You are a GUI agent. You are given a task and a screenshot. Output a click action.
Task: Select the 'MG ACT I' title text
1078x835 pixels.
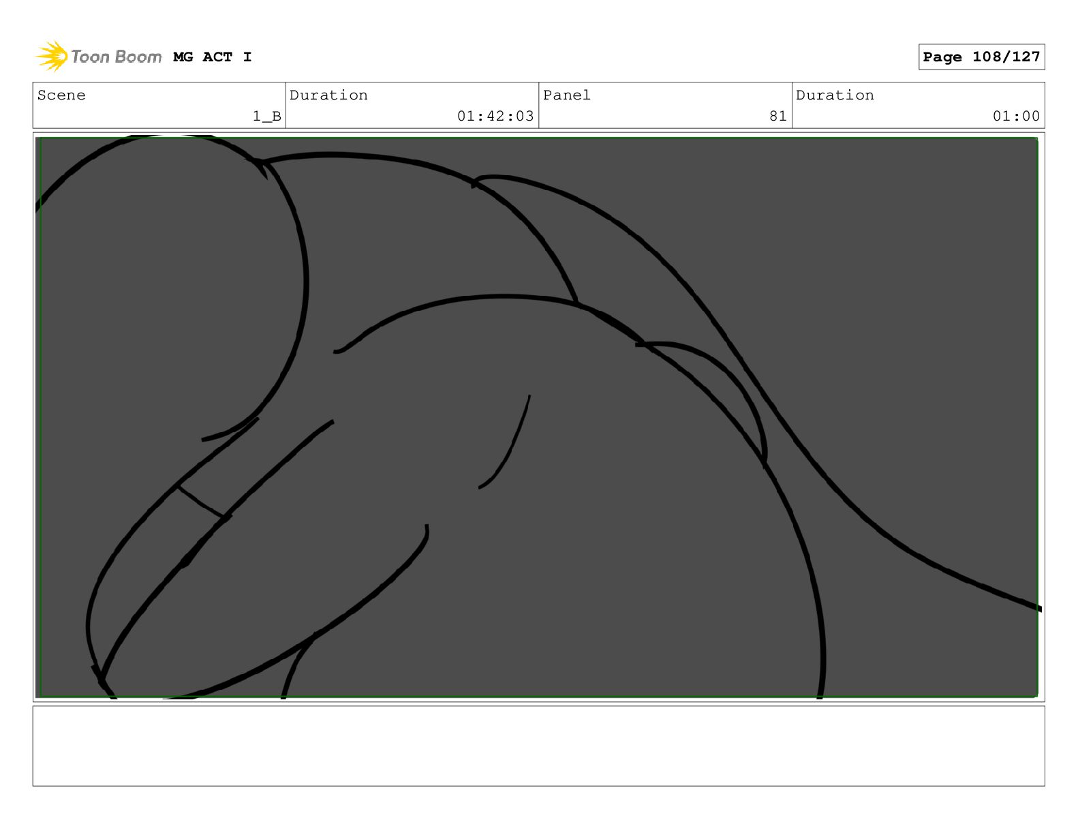click(213, 57)
